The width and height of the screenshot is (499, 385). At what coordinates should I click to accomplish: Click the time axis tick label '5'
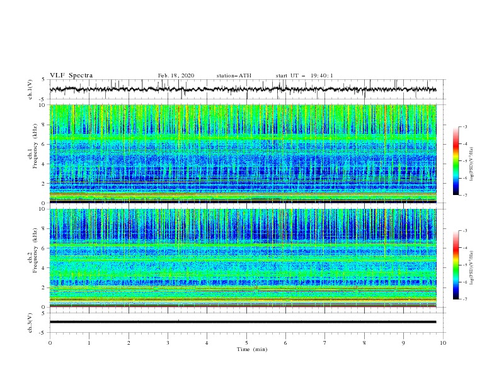[x=246, y=343]
